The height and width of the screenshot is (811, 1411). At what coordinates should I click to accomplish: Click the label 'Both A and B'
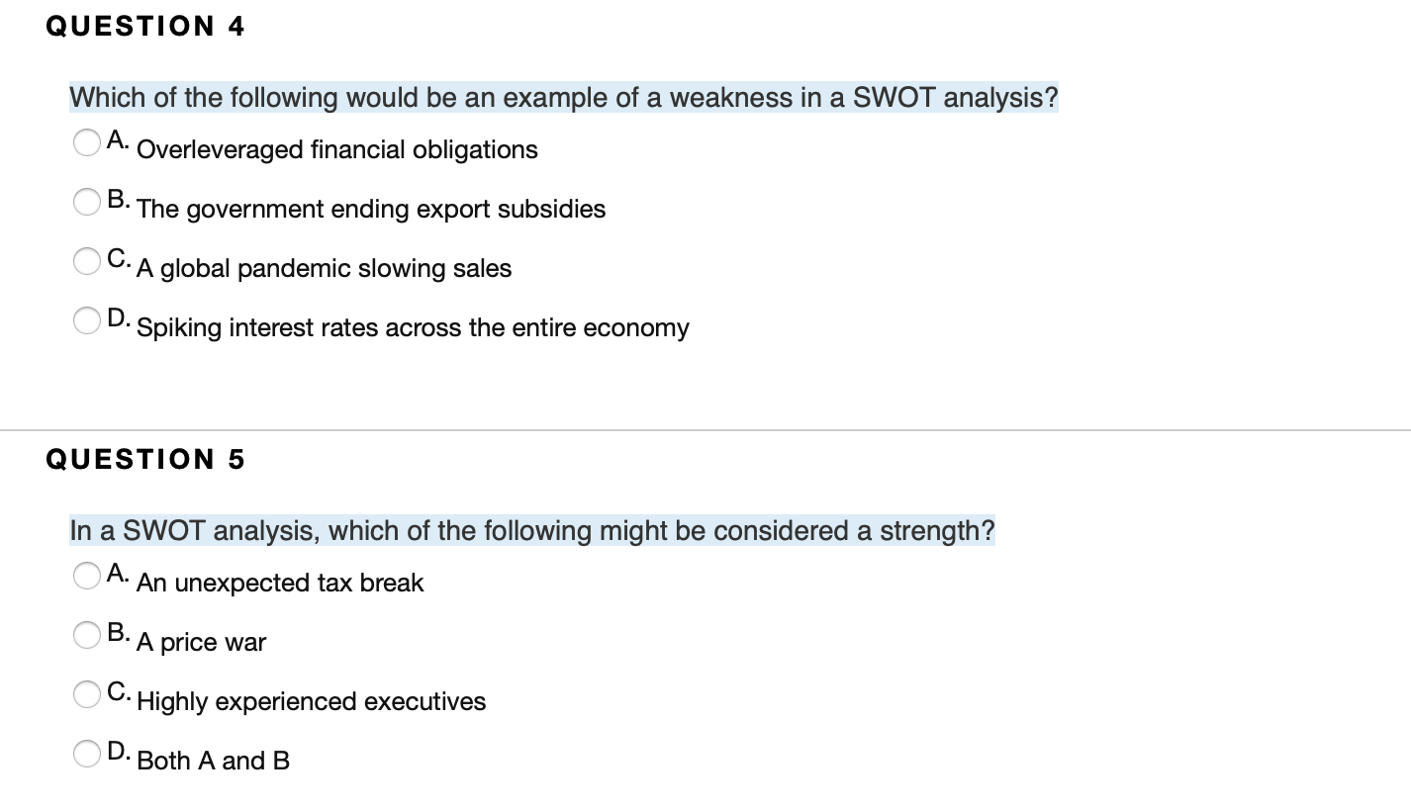214,761
